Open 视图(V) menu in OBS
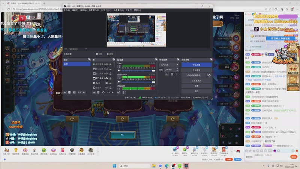Viewport: 300px width, 169px height. (83, 10)
